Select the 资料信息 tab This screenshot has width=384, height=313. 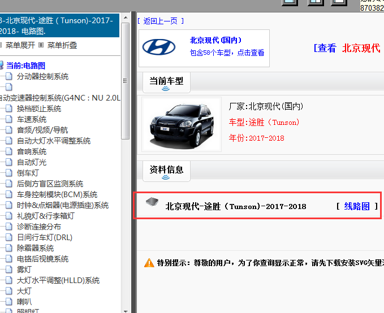click(166, 169)
